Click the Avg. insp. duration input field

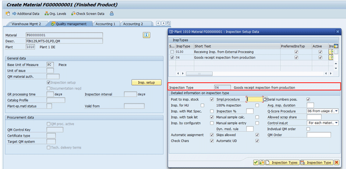[x=310, y=105]
